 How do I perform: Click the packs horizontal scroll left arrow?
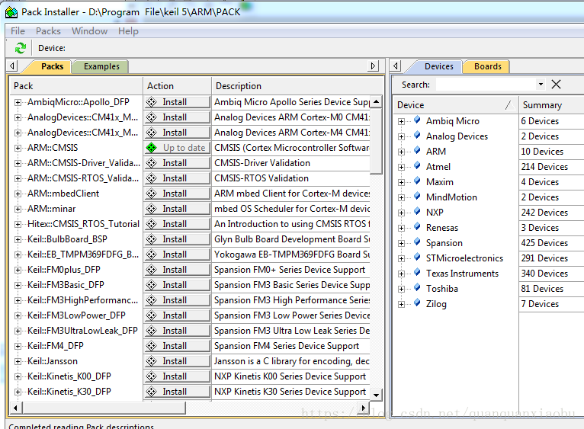[x=15, y=408]
